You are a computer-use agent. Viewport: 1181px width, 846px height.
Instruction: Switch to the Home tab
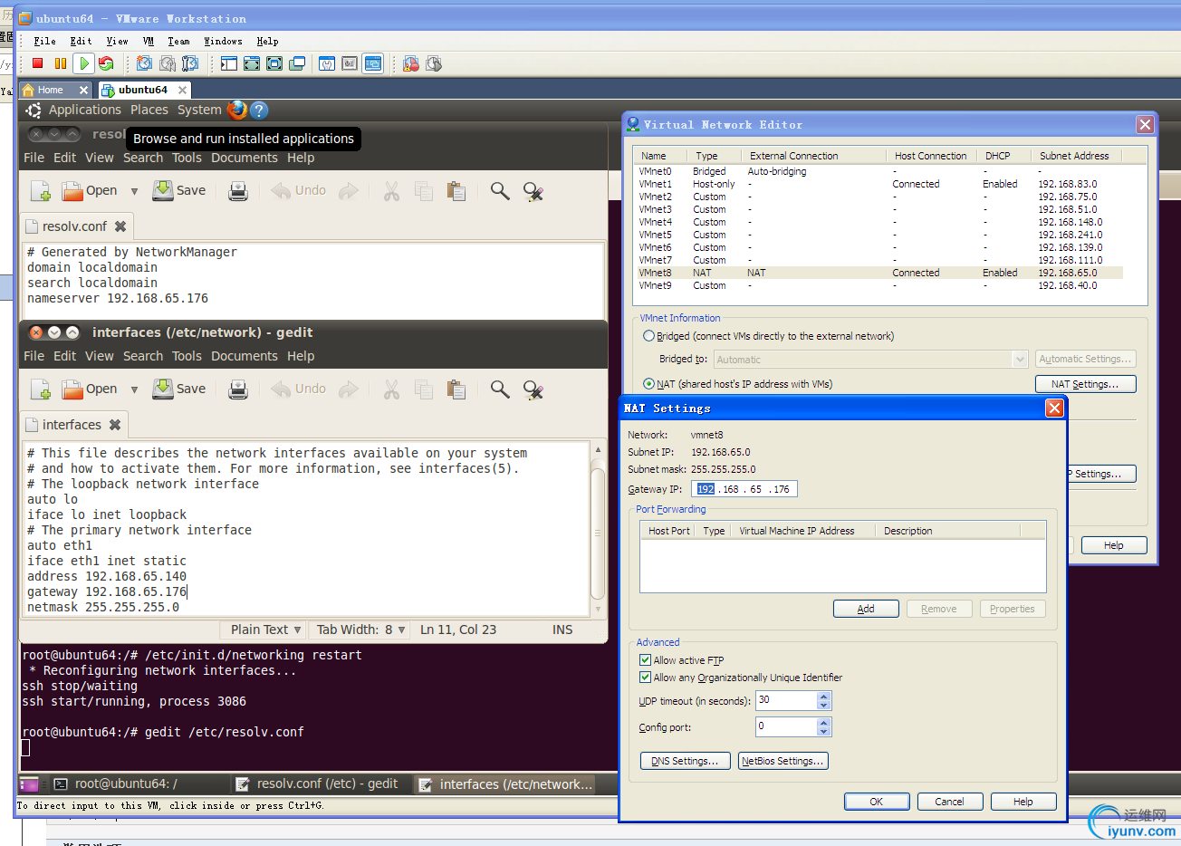(x=50, y=90)
